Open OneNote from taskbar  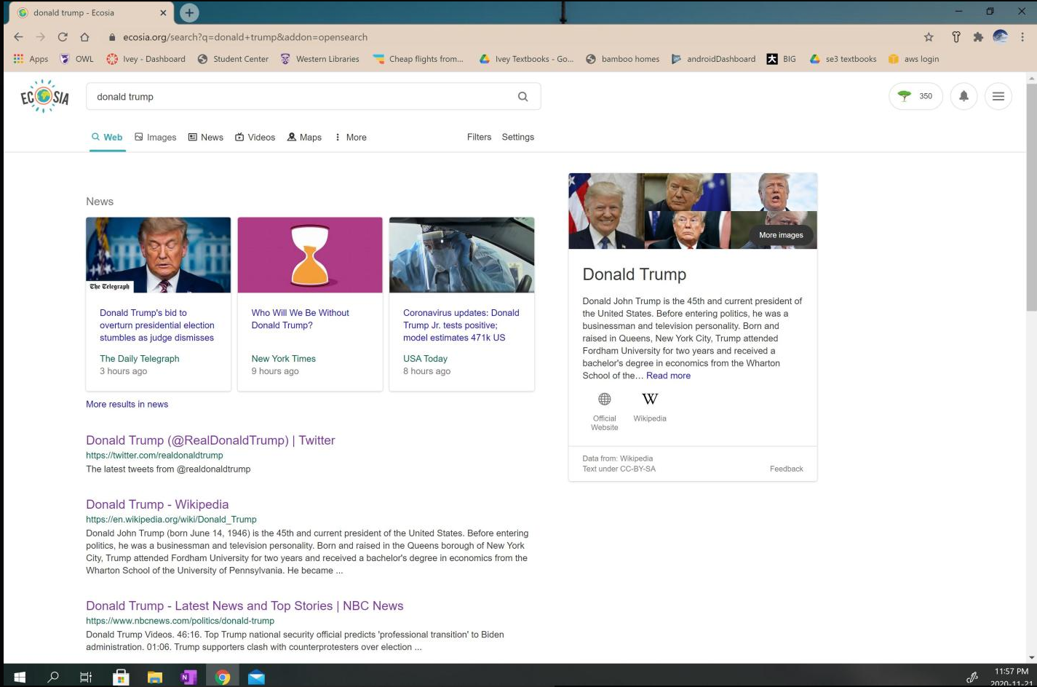coord(188,677)
